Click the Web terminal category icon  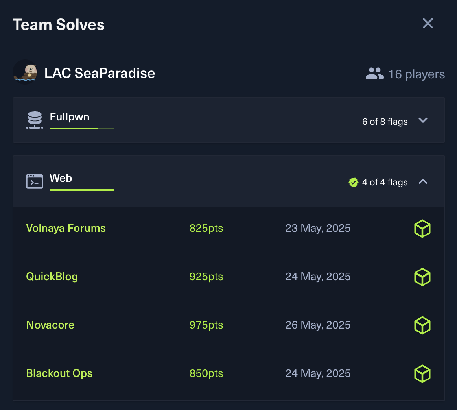(35, 181)
